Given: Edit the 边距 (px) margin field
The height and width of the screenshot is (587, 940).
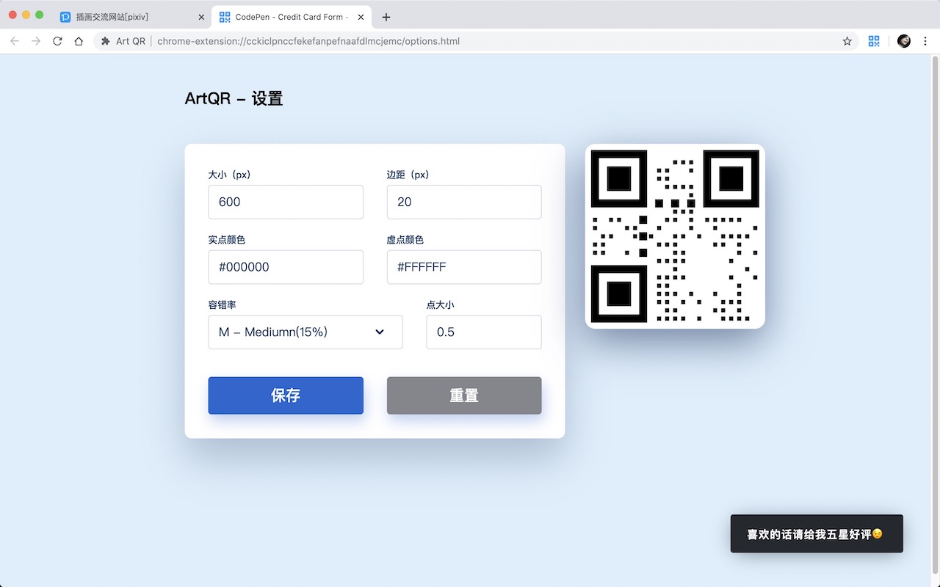Looking at the screenshot, I should pos(464,202).
